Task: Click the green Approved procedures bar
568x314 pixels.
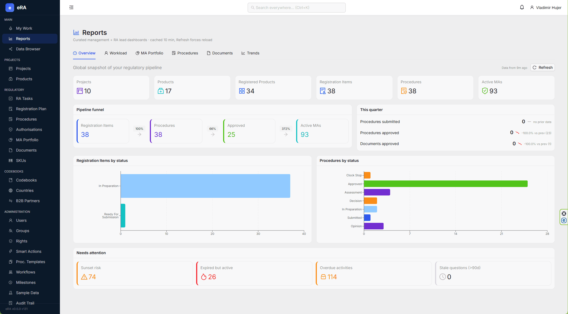Action: [x=446, y=184]
